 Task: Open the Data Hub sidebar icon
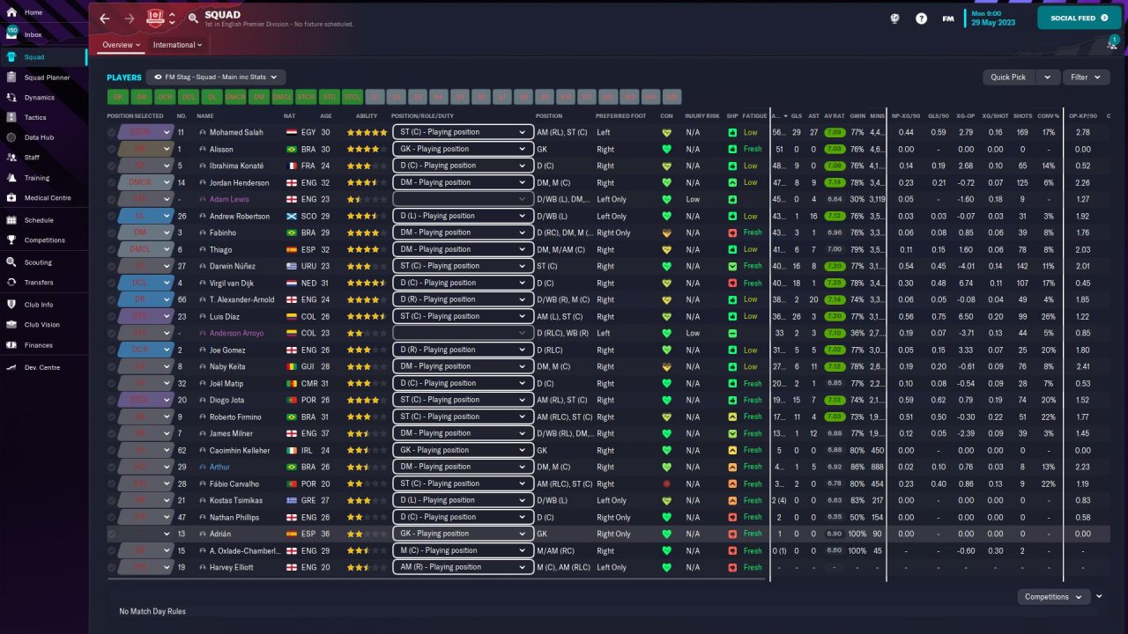(x=11, y=137)
